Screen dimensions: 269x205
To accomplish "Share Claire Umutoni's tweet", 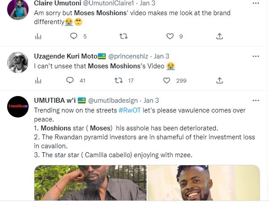I will (x=219, y=36).
